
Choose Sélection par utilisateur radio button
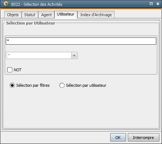pyautogui.click(x=62, y=85)
